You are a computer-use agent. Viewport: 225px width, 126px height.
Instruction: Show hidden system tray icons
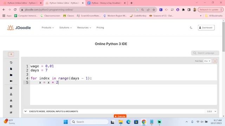pos(187,122)
